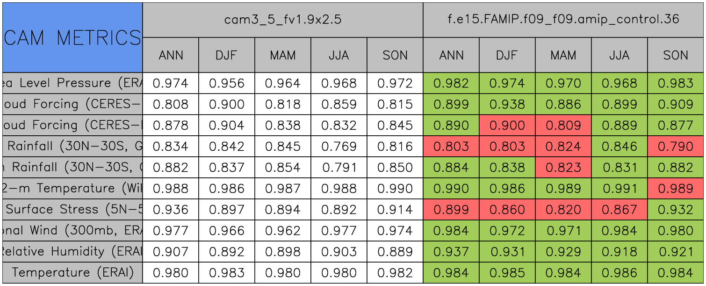
Task: Click the Sea Level Pressure row label
Action: point(72,83)
